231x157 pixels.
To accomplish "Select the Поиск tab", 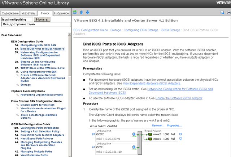I will (x=45, y=13).
